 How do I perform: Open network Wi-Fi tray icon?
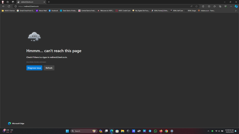[x=216, y=131]
